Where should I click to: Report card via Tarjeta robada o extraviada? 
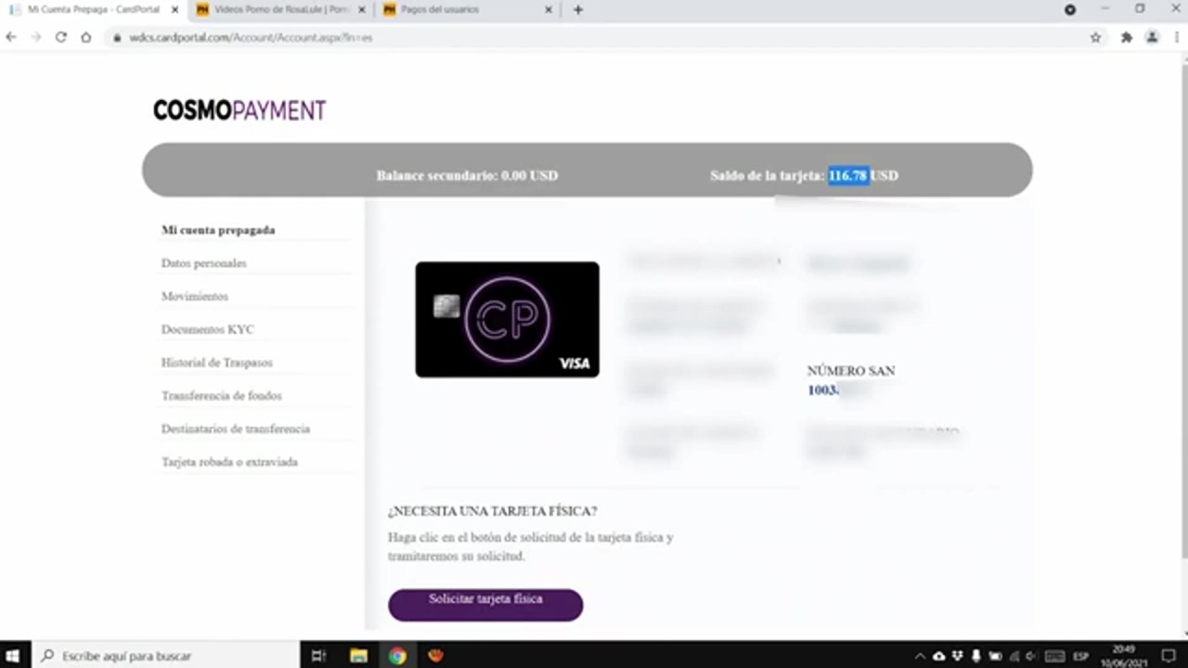(x=229, y=462)
